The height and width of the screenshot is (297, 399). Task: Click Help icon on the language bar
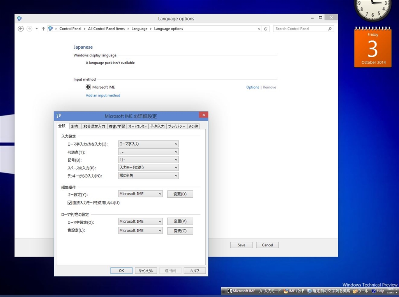point(374,291)
